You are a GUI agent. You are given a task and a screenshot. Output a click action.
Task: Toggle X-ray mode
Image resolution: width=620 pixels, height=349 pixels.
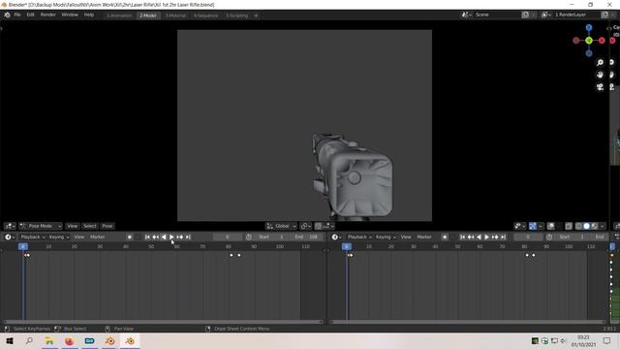pyautogui.click(x=569, y=226)
